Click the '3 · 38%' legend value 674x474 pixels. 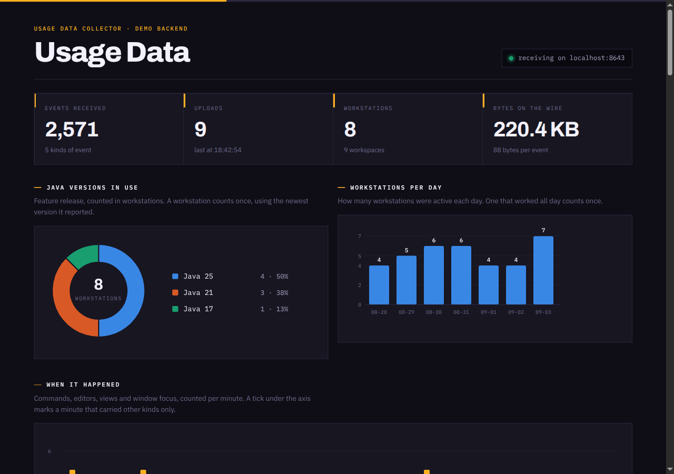(274, 293)
